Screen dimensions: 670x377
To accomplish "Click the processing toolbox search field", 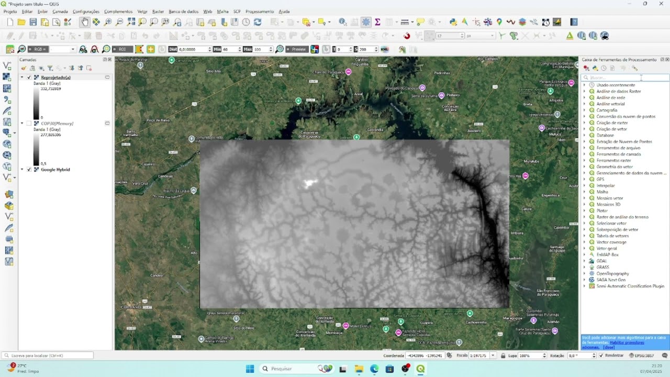I will [x=625, y=77].
